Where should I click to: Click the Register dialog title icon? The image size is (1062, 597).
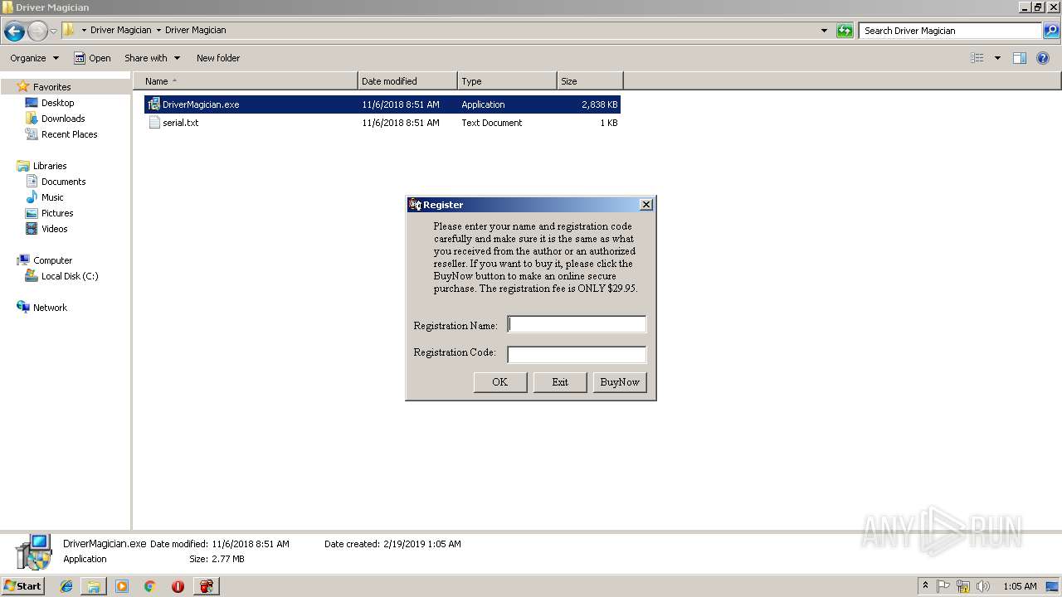tap(415, 205)
